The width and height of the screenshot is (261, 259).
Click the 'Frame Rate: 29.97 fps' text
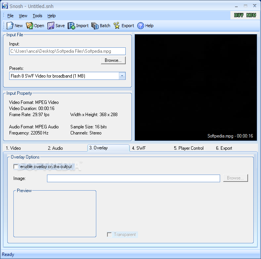[29, 115]
